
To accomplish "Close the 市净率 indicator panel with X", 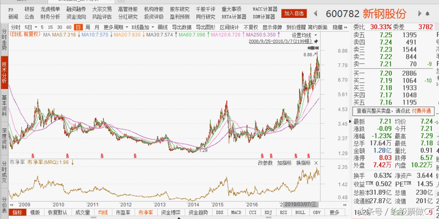I will point(316,163).
